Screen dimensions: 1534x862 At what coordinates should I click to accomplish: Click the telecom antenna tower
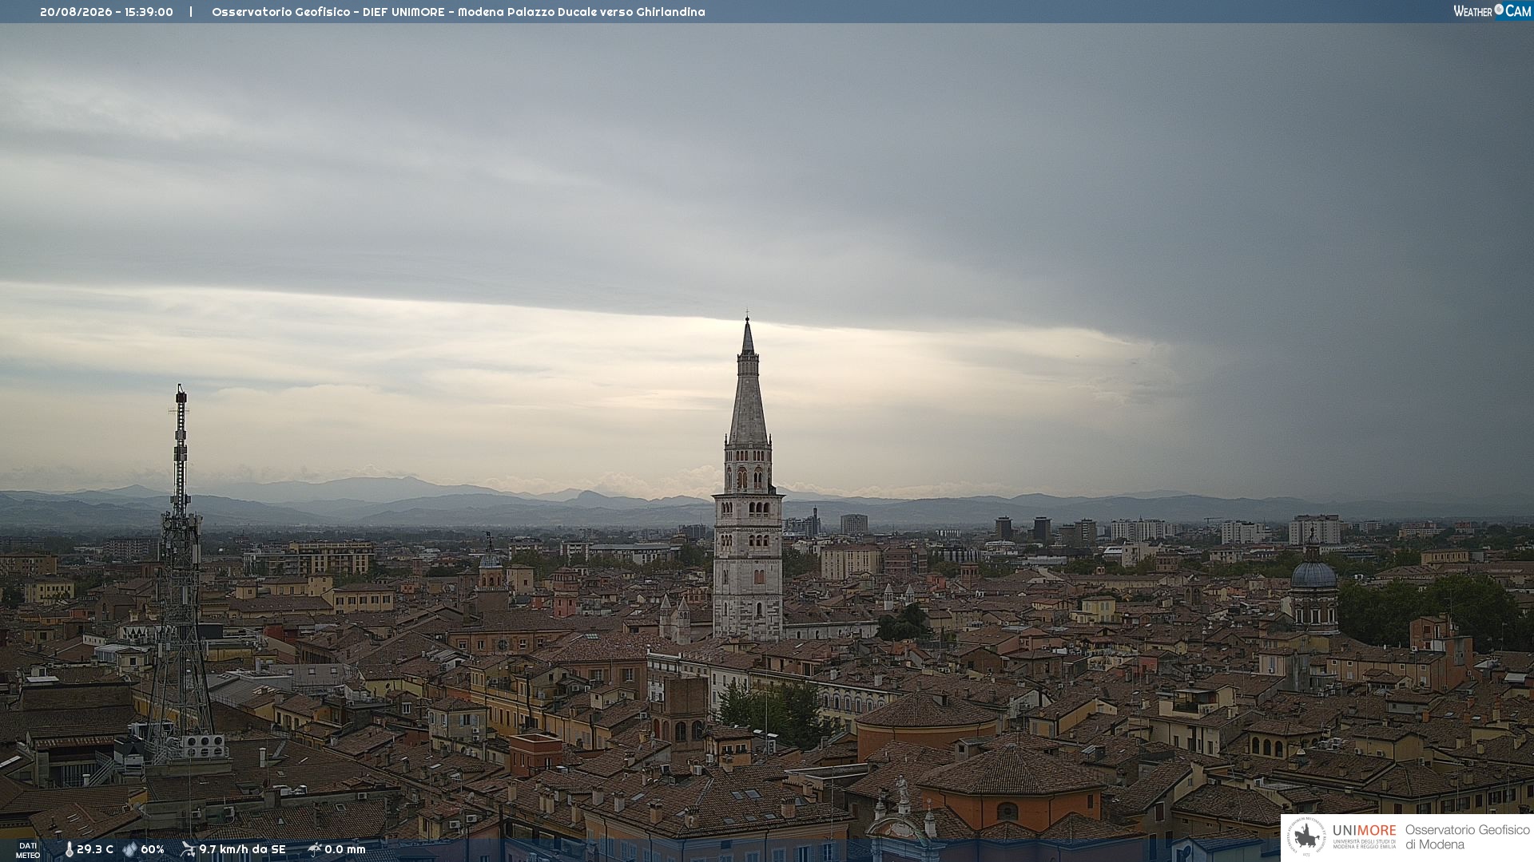click(x=181, y=575)
